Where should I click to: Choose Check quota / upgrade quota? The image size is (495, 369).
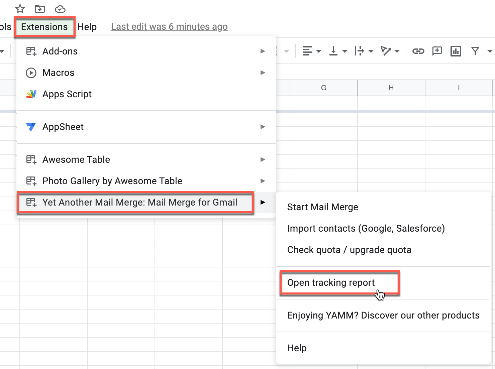click(x=349, y=250)
